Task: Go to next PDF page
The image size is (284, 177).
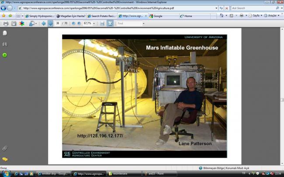Action: click(51, 24)
